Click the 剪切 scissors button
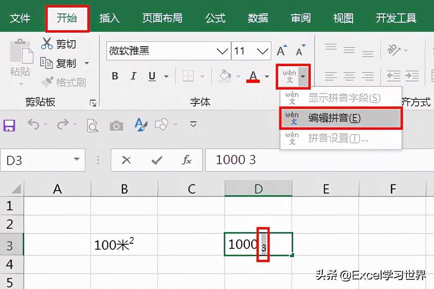 pos(59,44)
